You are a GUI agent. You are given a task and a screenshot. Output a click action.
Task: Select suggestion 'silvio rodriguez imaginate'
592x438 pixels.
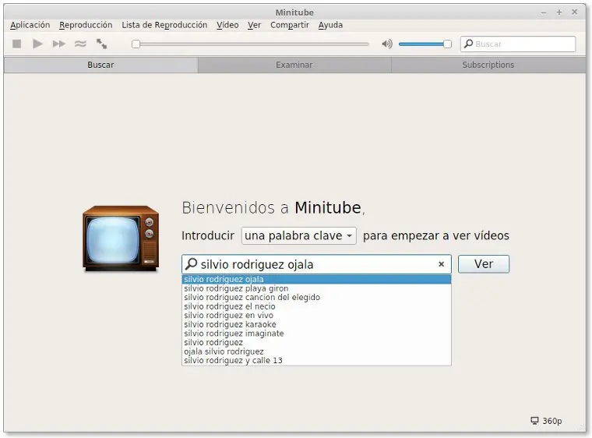click(x=316, y=334)
